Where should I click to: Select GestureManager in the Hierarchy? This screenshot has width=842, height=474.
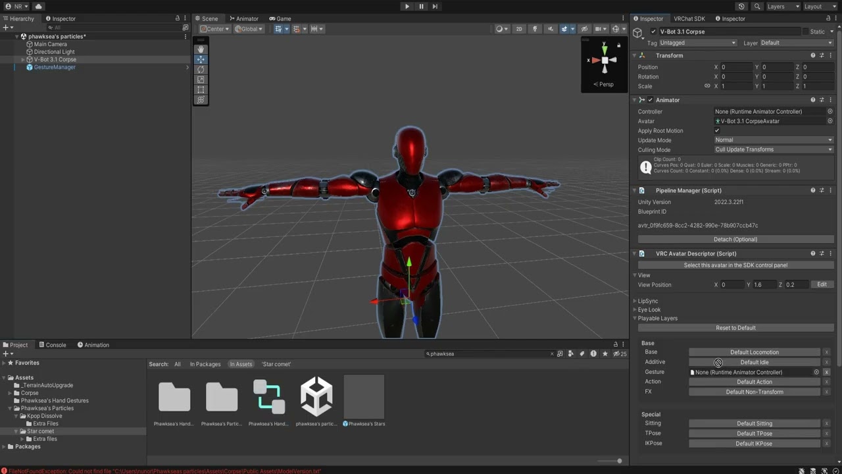(55, 67)
